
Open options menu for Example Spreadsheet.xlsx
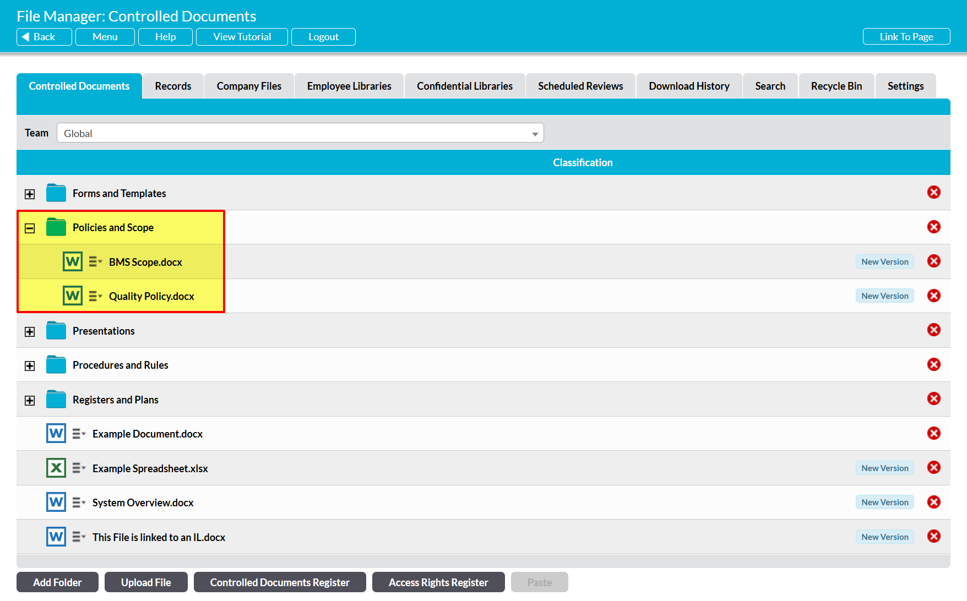pos(79,468)
